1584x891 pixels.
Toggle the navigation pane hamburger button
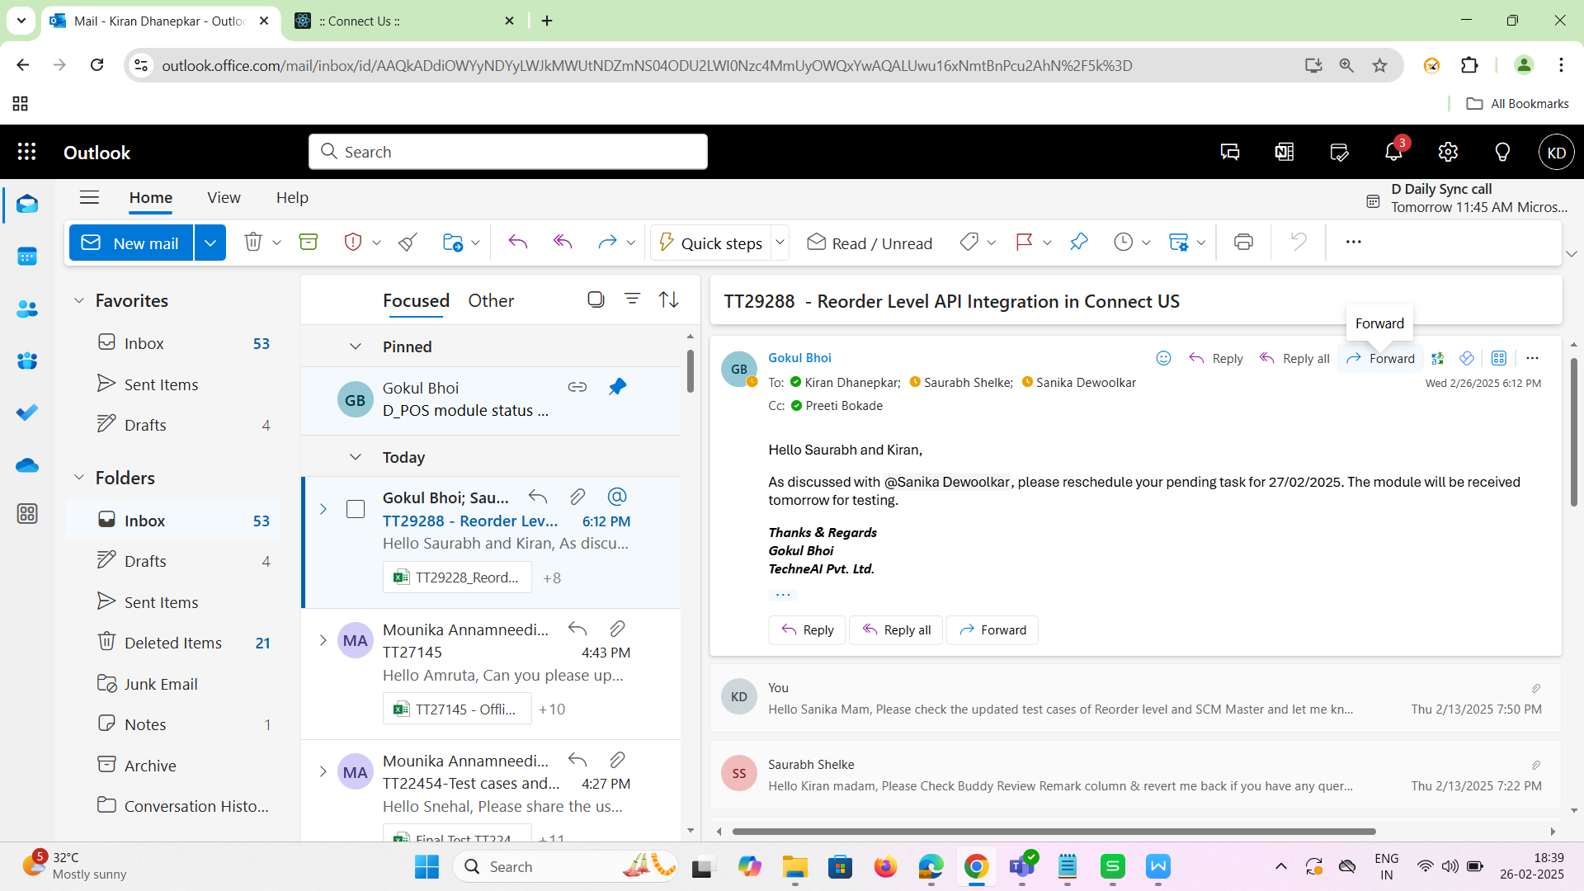pyautogui.click(x=89, y=197)
